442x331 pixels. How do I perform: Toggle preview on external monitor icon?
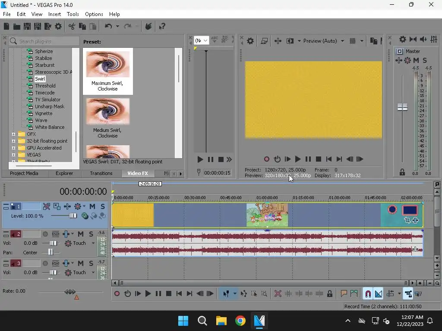pyautogui.click(x=264, y=41)
